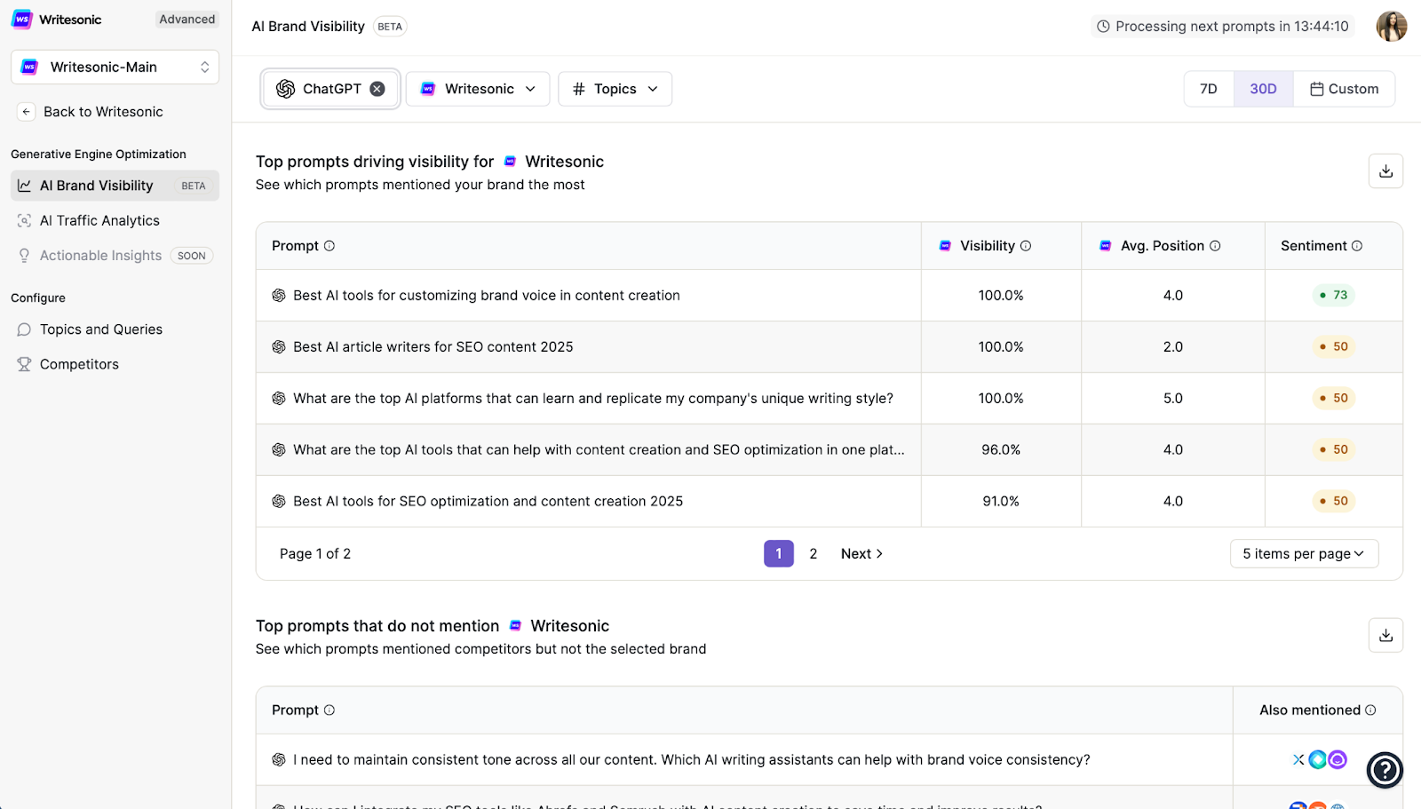The image size is (1421, 809).
Task: Open the user profile avatar
Action: coord(1392,27)
